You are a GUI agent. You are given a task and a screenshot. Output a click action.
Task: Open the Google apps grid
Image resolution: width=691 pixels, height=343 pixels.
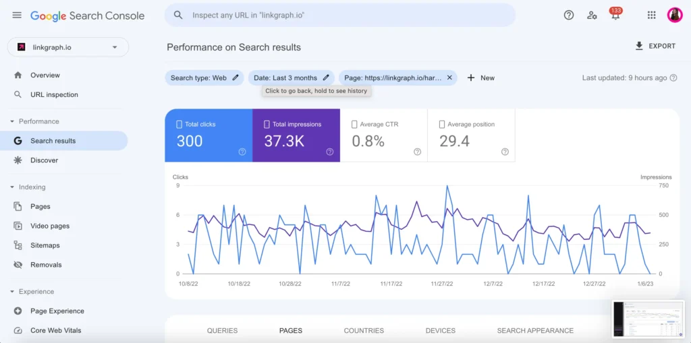[651, 15]
